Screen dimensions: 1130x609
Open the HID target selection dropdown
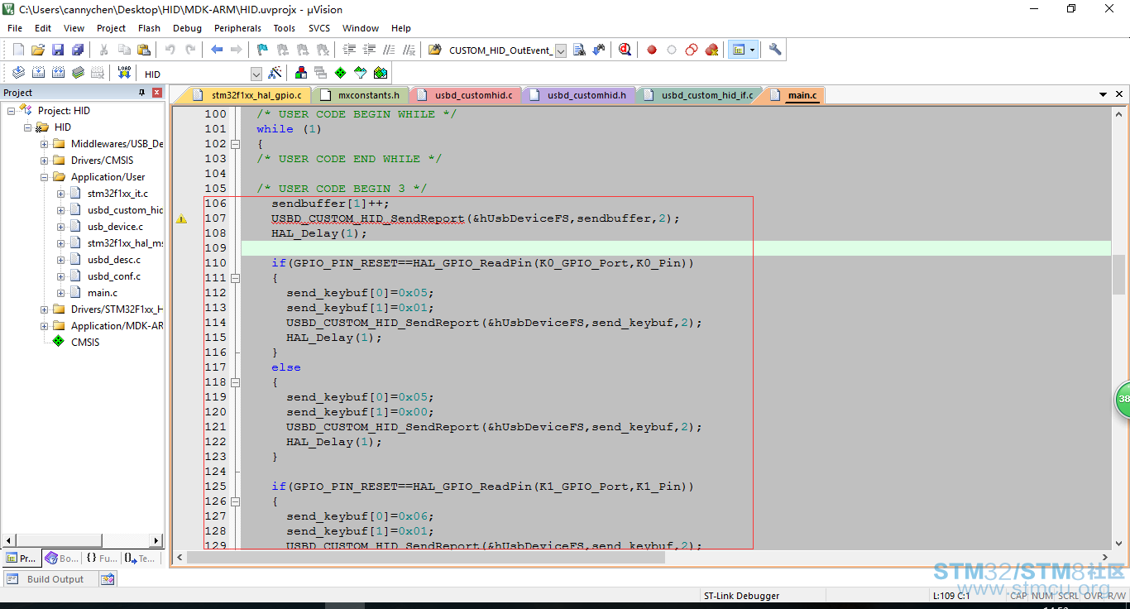pyautogui.click(x=256, y=74)
